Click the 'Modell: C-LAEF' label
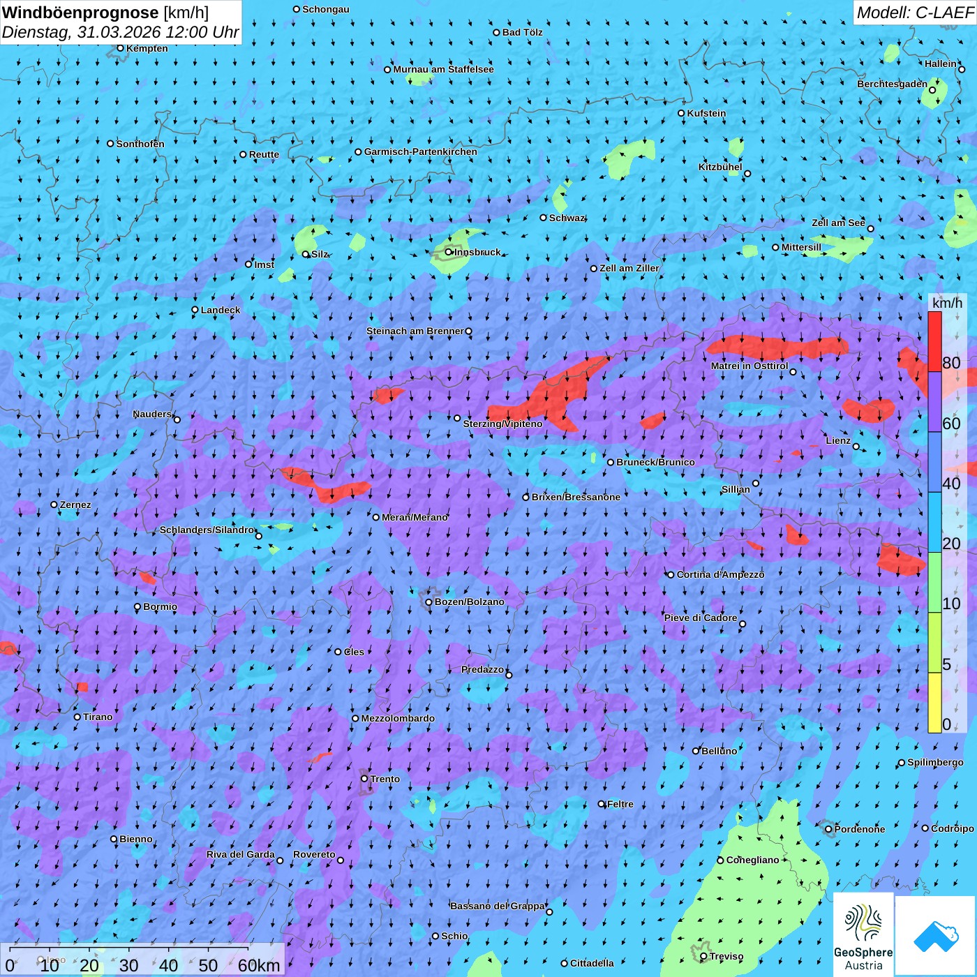The width and height of the screenshot is (977, 977). point(915,13)
